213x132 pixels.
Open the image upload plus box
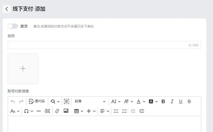click(x=23, y=69)
